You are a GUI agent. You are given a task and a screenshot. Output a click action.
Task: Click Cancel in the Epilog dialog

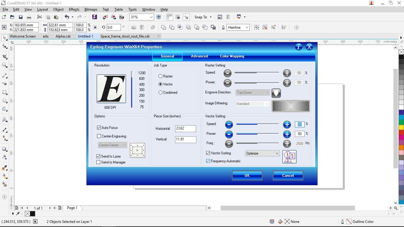tap(288, 176)
